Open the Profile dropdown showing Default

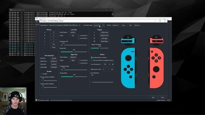point(115,25)
